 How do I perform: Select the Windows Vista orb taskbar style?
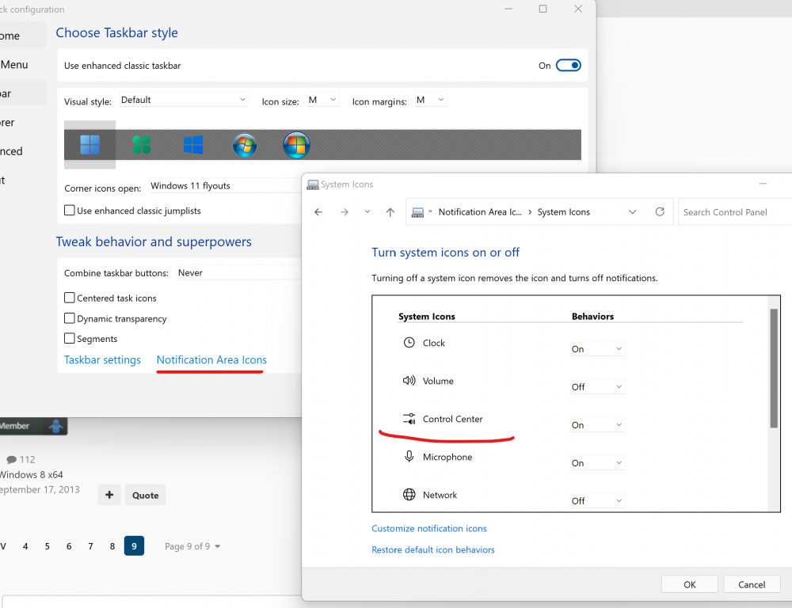point(296,145)
